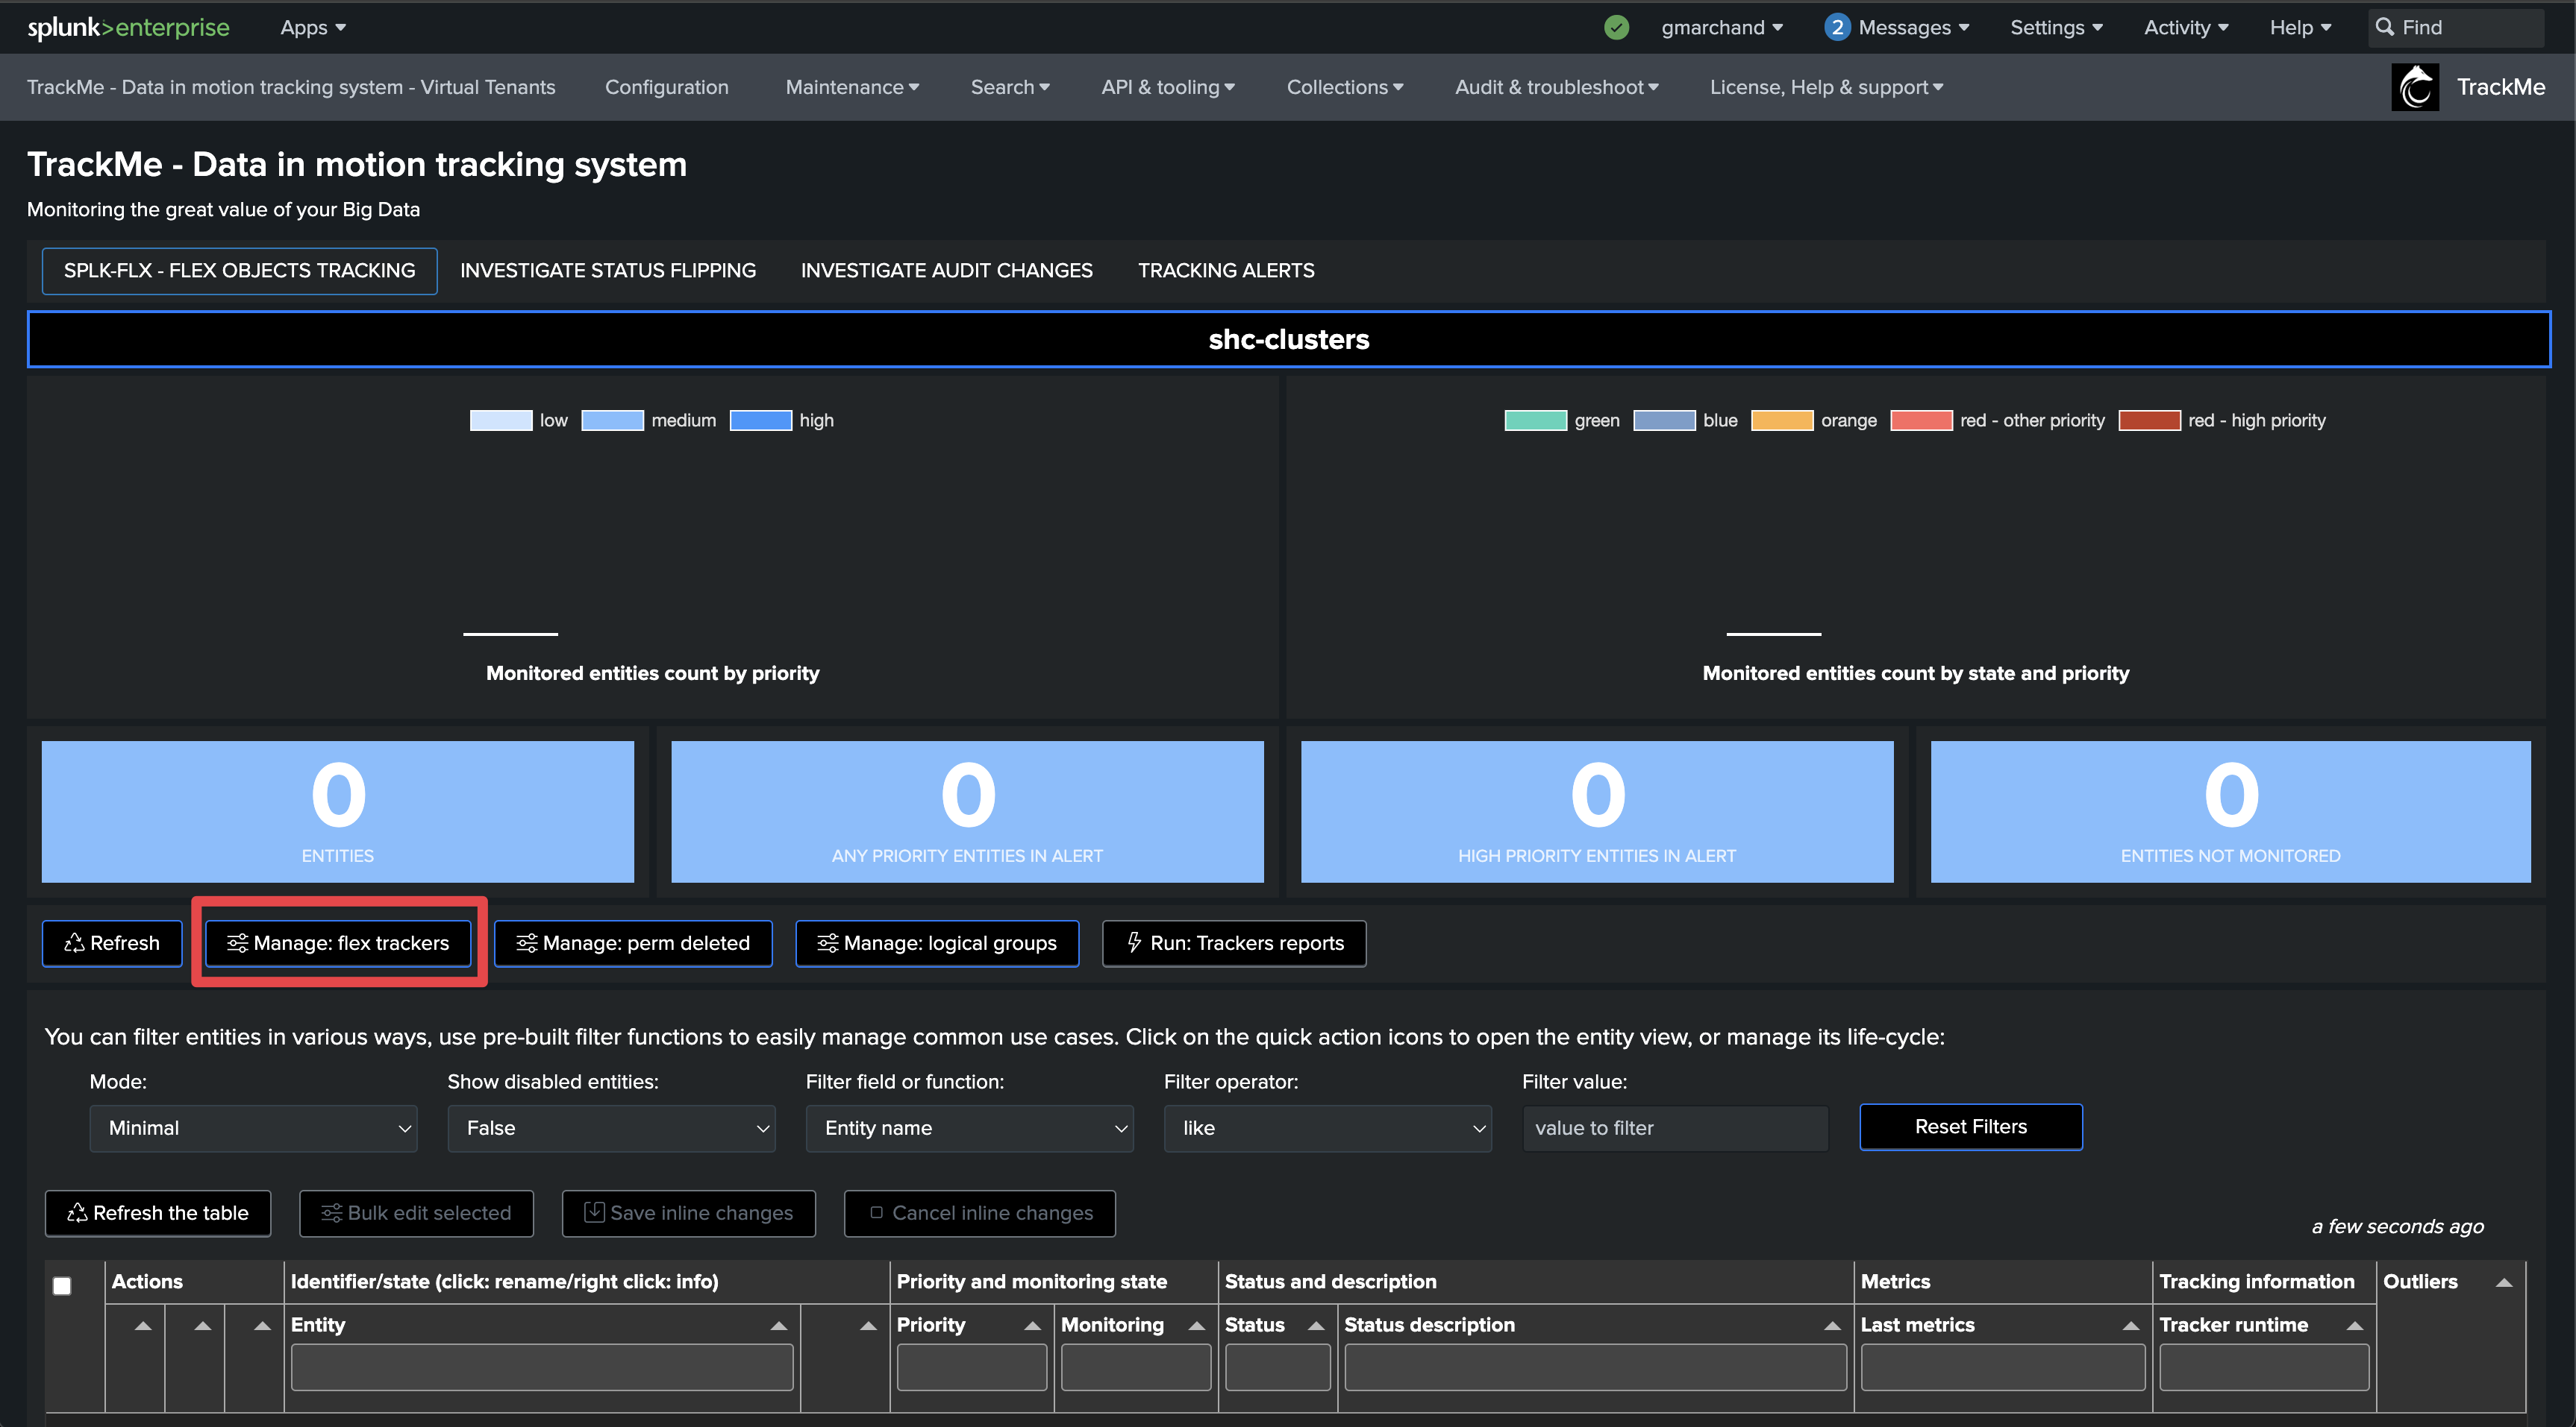
Task: Sort Priority column using arrow icon
Action: (x=1032, y=1325)
